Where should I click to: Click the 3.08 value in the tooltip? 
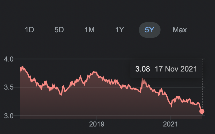pos(142,69)
